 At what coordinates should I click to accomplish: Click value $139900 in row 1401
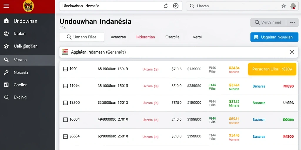(x=194, y=69)
